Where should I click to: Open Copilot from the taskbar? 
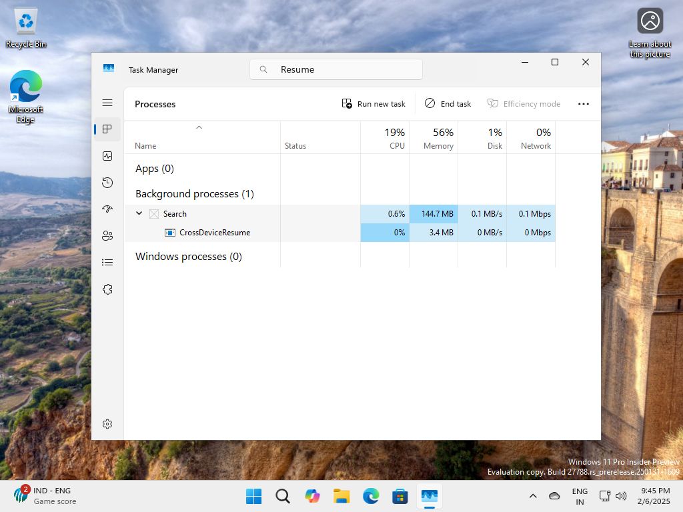tap(312, 496)
